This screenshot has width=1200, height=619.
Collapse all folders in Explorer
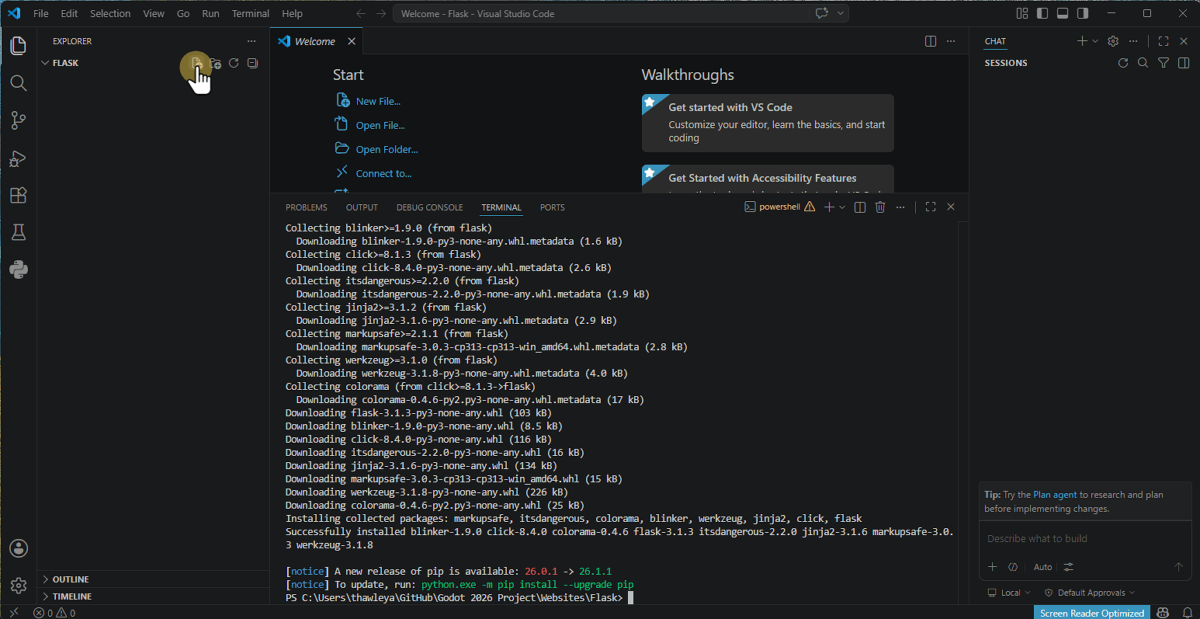tap(252, 63)
